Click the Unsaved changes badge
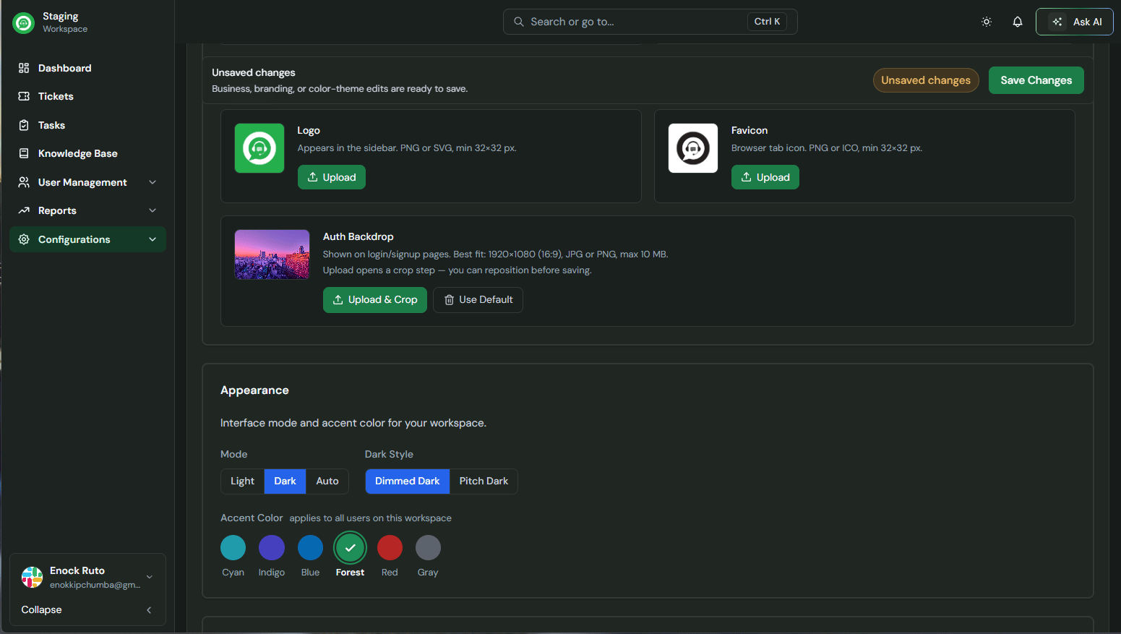Viewport: 1121px width, 634px height. pyautogui.click(x=926, y=80)
